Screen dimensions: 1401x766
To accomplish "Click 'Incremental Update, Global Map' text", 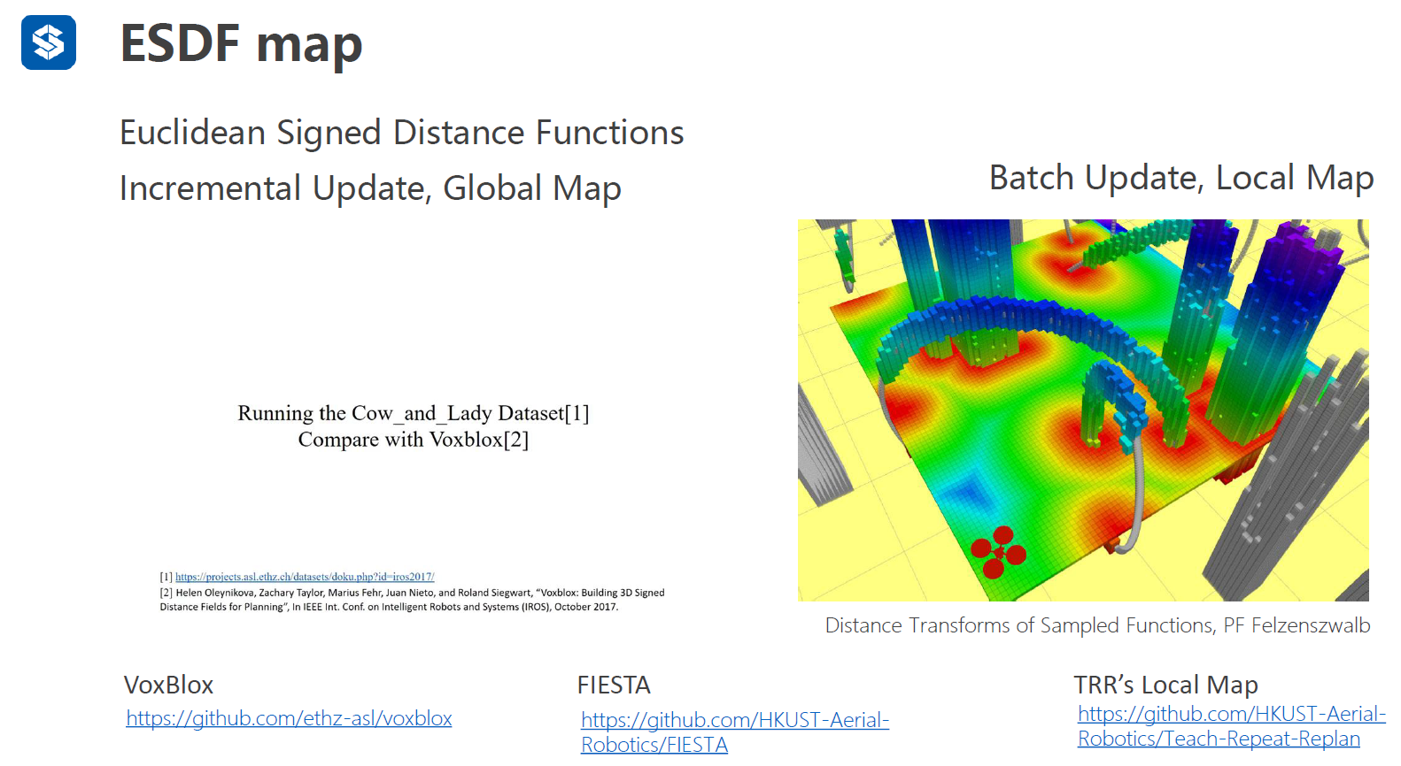I will [370, 188].
